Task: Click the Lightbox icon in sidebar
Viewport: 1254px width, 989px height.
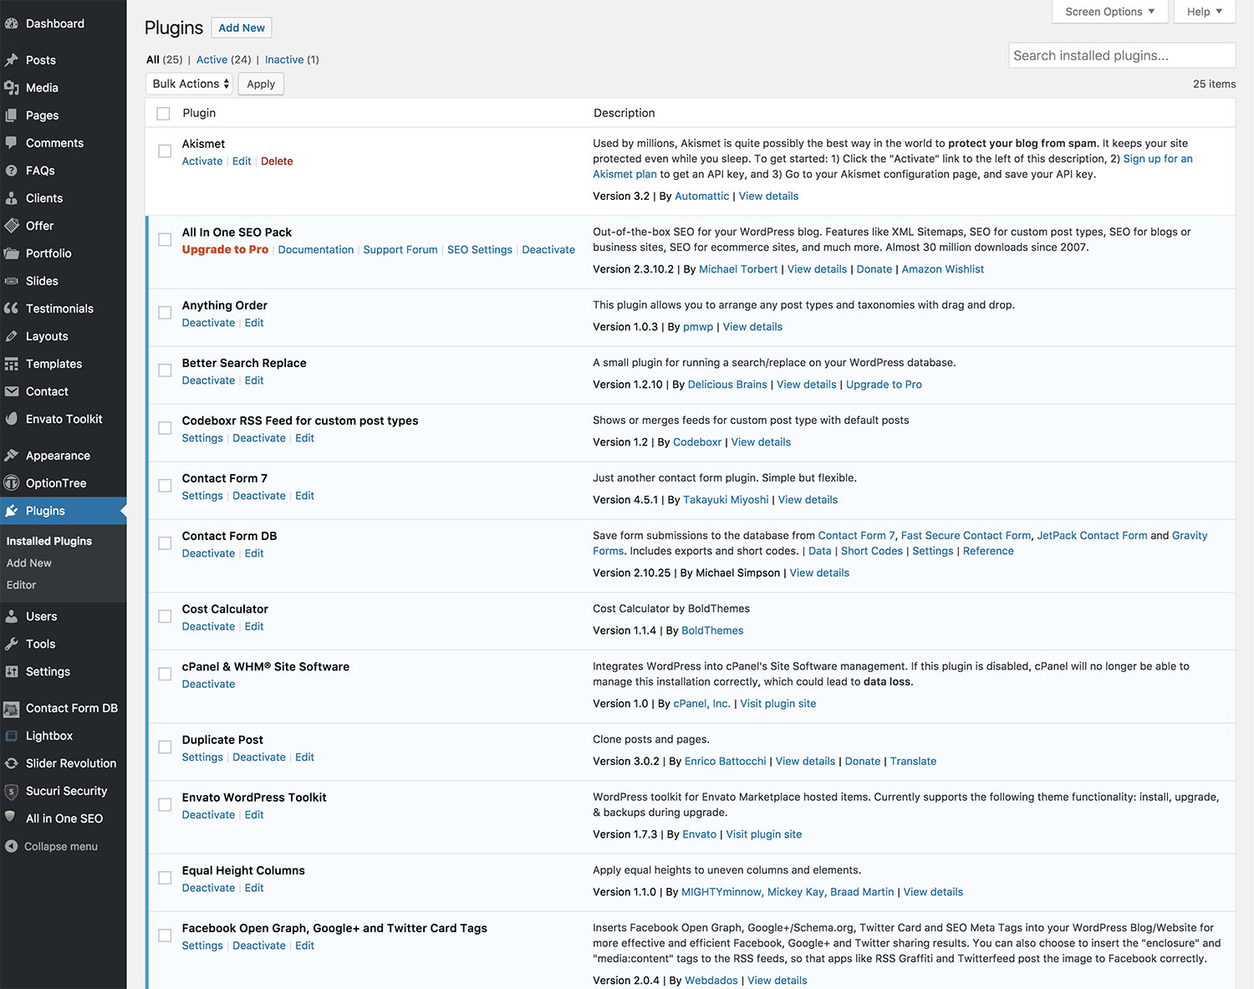Action: (12, 736)
